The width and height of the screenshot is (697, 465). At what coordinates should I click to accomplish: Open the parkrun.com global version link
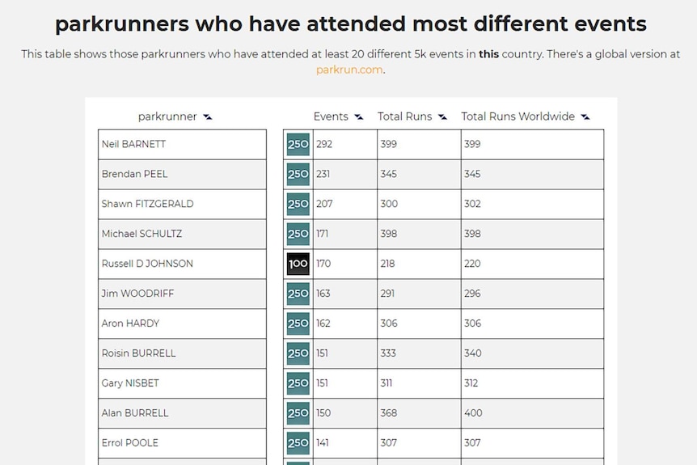coord(349,70)
